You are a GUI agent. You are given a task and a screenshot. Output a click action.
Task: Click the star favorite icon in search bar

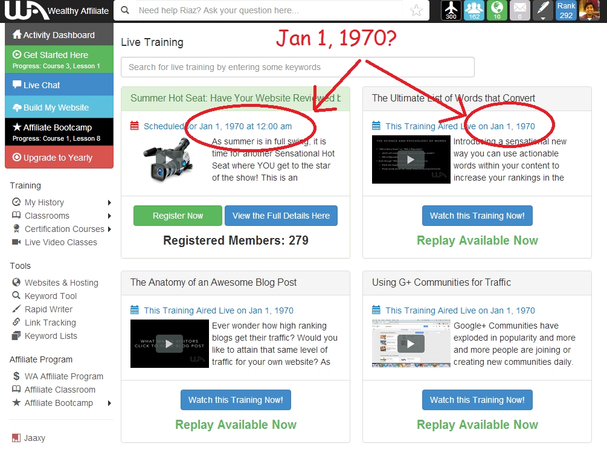click(416, 10)
